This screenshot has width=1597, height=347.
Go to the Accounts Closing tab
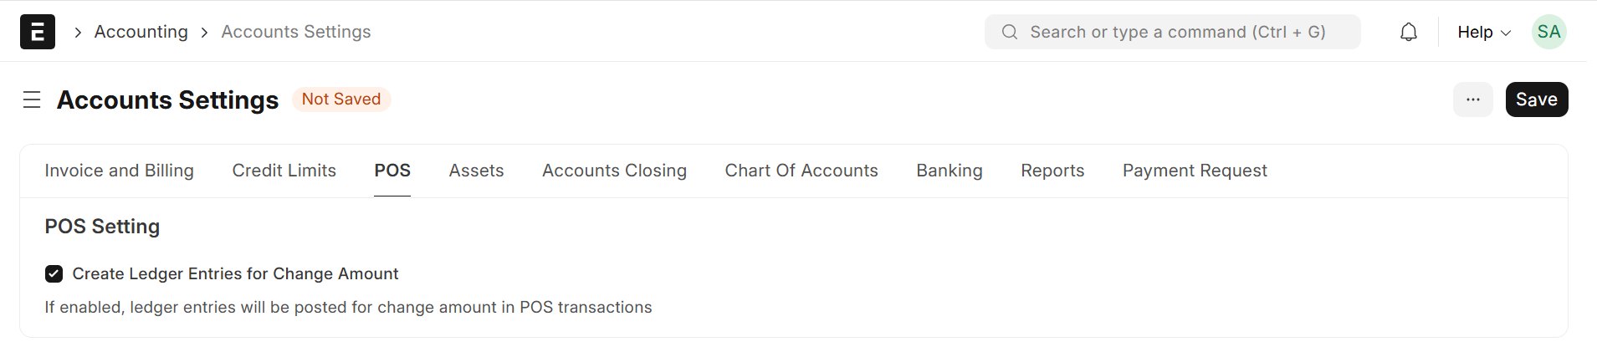(614, 171)
